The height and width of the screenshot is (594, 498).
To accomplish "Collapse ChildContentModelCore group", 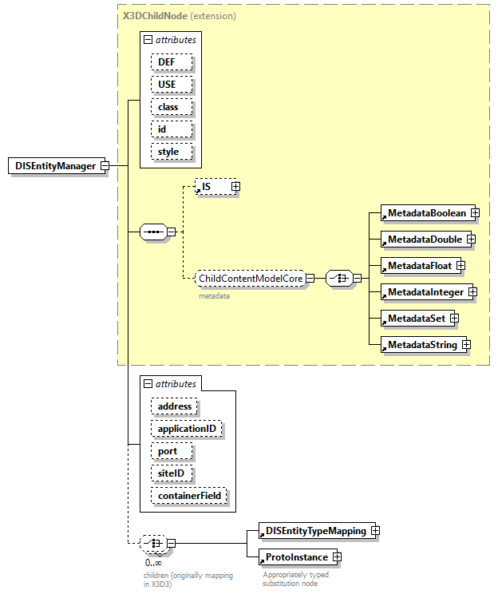I will coord(310,279).
